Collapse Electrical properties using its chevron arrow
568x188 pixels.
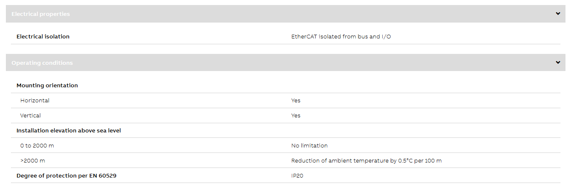pos(558,14)
